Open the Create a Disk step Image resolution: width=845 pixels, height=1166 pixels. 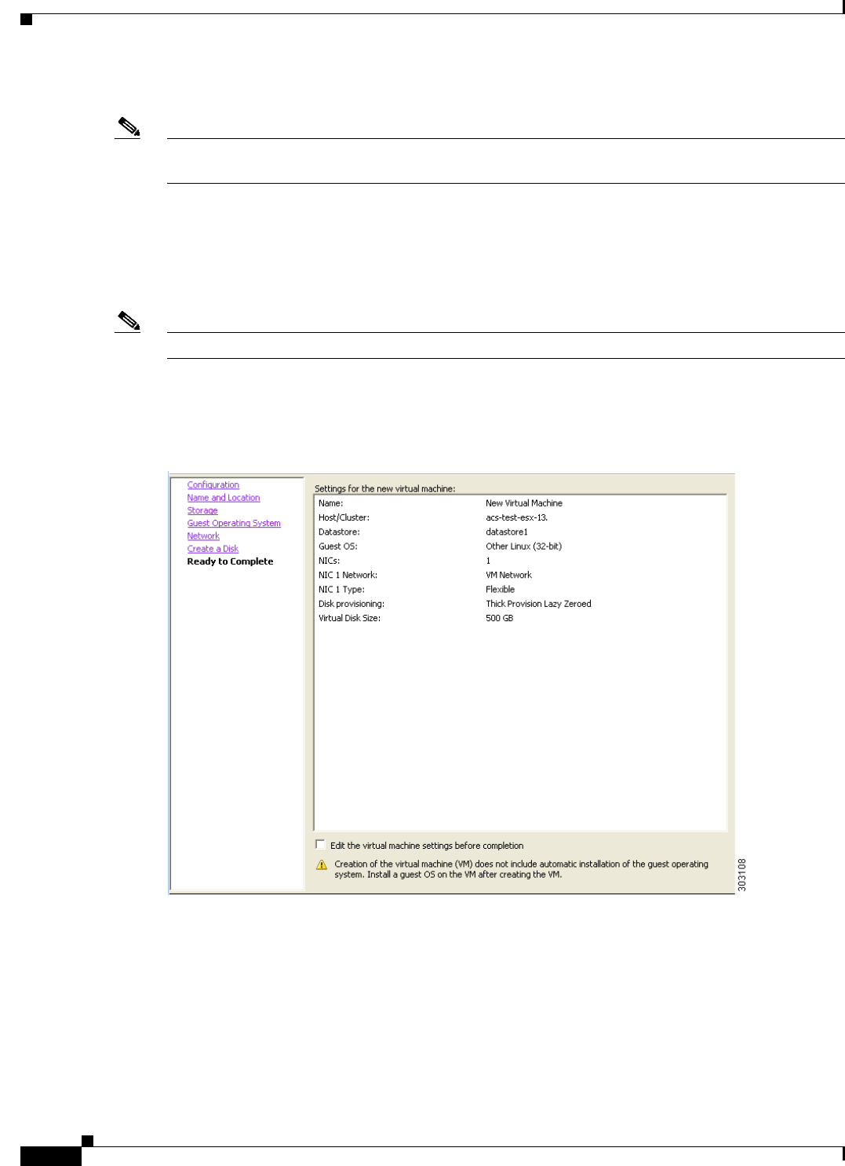[x=212, y=549]
